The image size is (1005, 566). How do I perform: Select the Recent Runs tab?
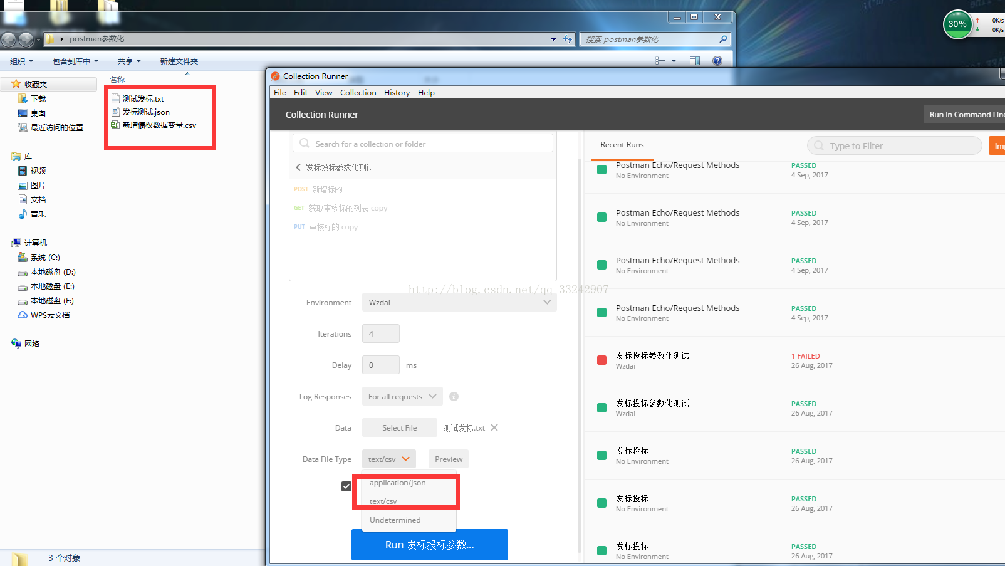coord(622,145)
